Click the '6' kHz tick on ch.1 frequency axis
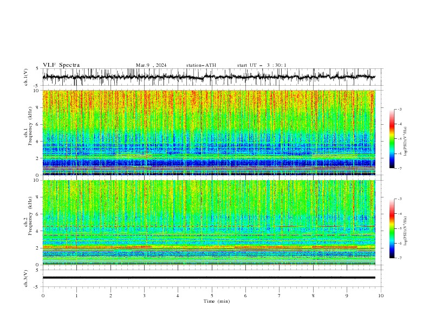 coord(38,124)
